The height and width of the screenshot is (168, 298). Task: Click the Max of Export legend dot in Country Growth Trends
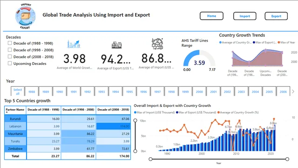coord(254,42)
